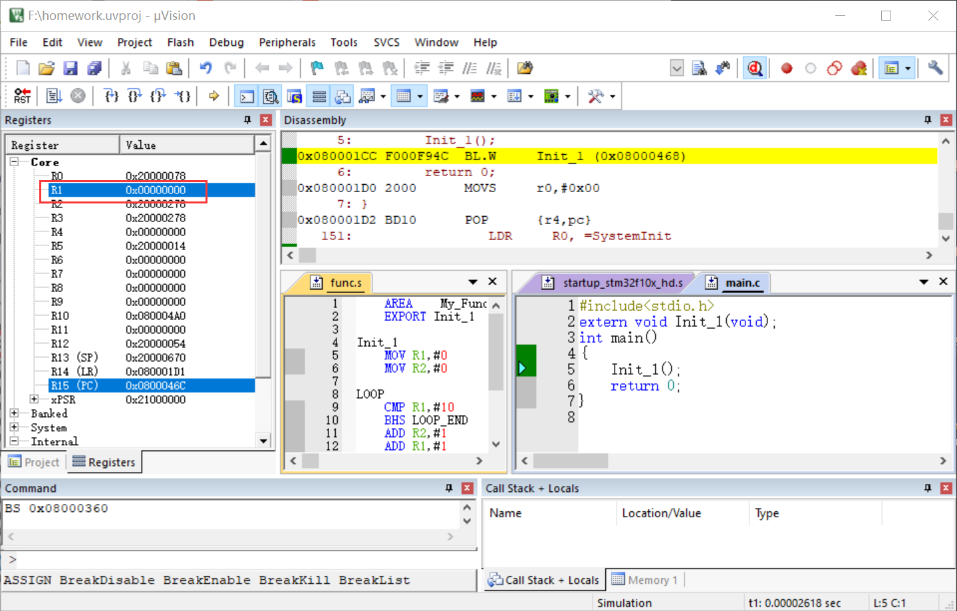Close the func.s editor pane
Image resolution: width=957 pixels, height=611 pixels.
493,281
